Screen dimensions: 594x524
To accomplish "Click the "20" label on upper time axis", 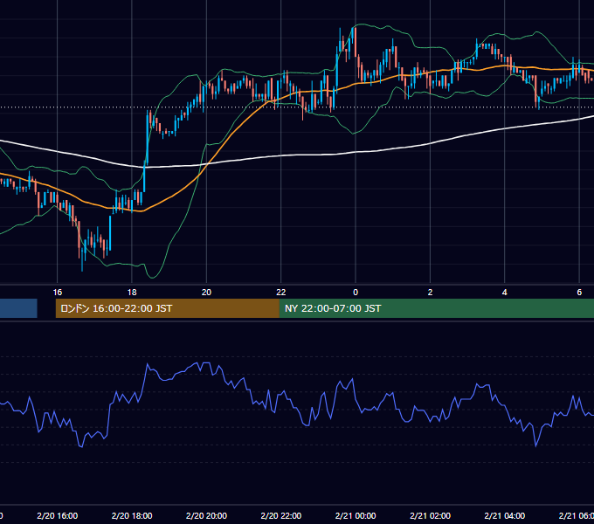I will [x=206, y=292].
